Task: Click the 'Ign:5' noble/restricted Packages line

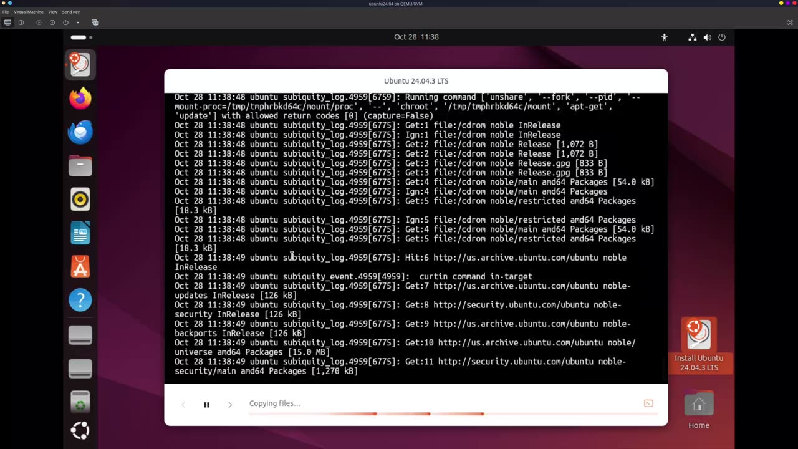Action: 405,220
